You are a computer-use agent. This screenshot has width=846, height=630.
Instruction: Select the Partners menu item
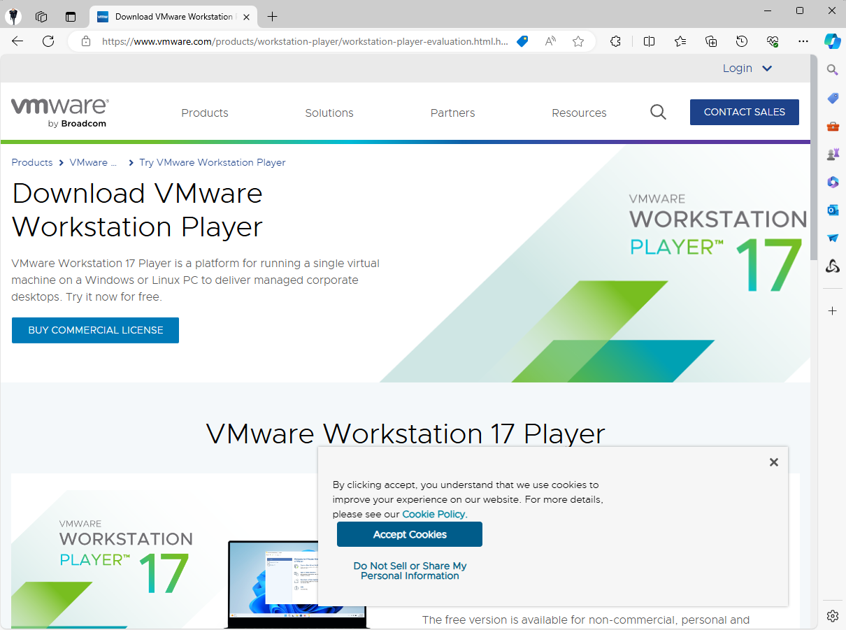click(452, 113)
